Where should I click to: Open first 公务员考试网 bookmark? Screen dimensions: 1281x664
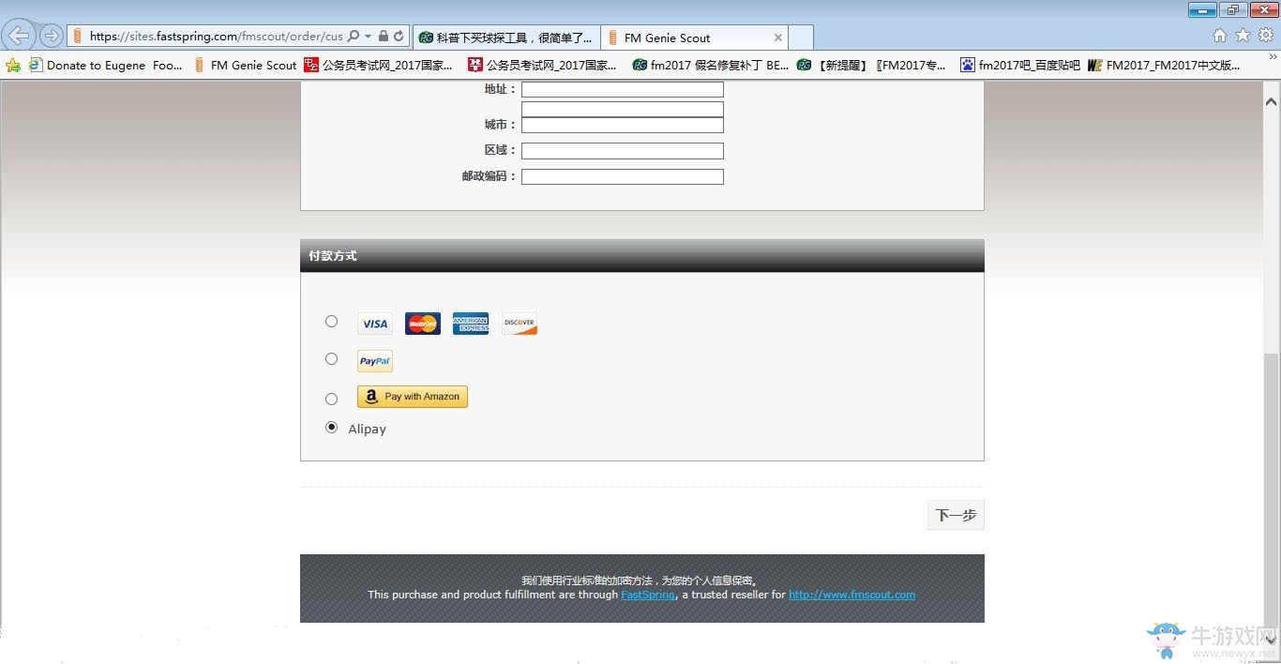coord(378,66)
